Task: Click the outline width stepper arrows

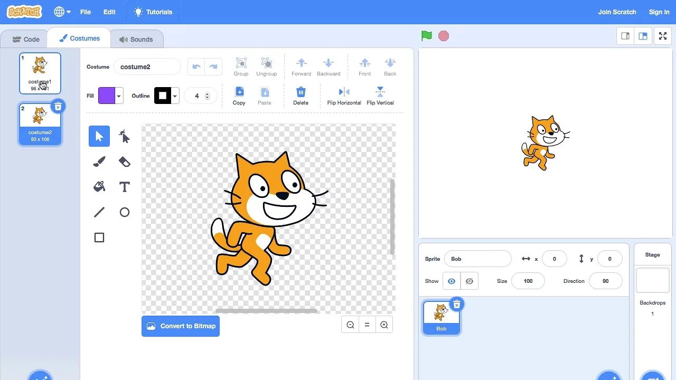Action: click(x=207, y=96)
